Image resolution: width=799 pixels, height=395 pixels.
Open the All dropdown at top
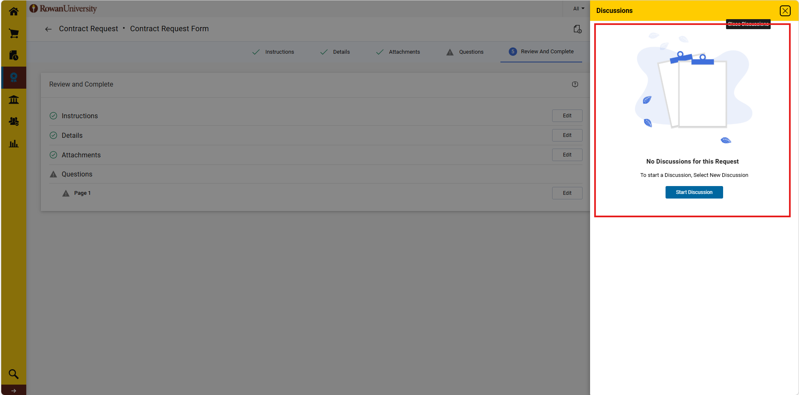tap(578, 8)
